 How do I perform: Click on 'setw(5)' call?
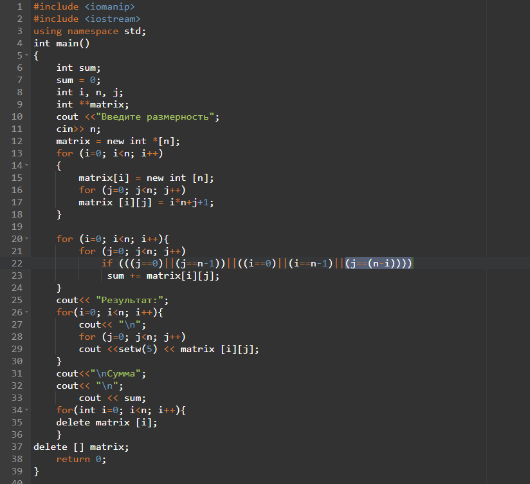[138, 349]
